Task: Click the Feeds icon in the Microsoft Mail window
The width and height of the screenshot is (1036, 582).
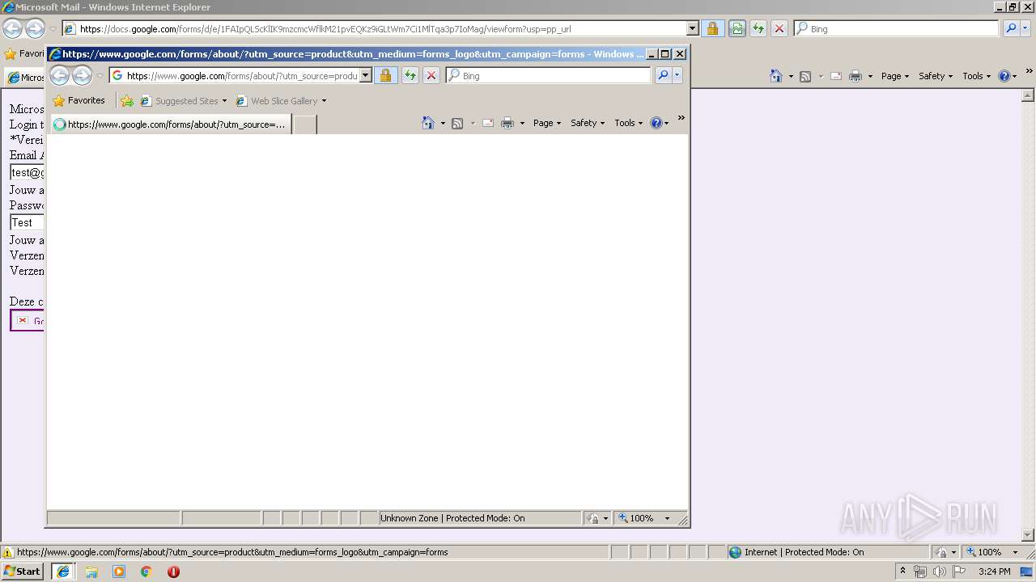Action: point(805,76)
